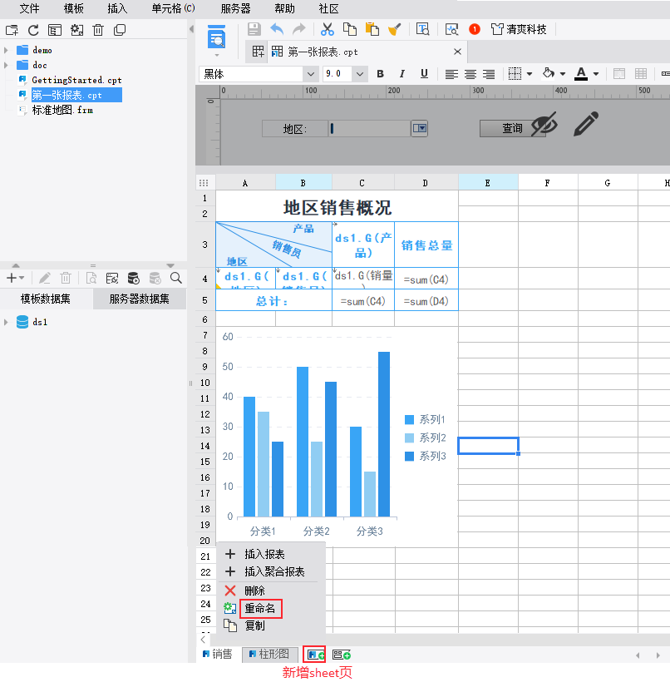
Task: Center align the cell text
Action: 470,74
